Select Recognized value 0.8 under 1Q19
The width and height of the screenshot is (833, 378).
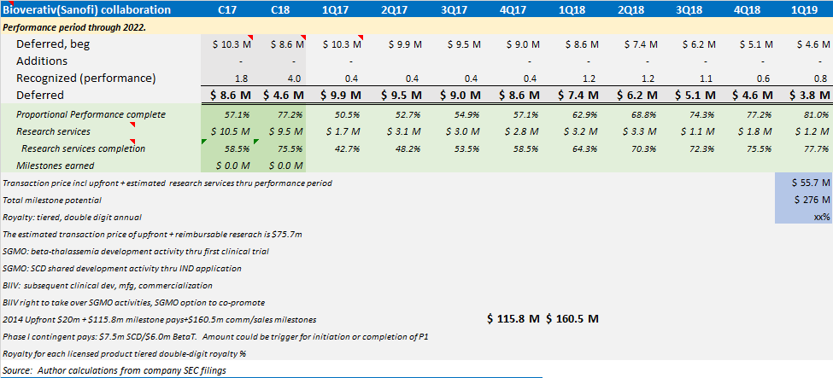pyautogui.click(x=821, y=79)
